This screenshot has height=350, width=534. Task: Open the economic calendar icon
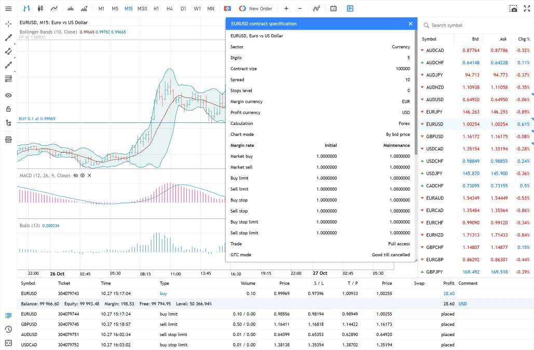(x=333, y=8)
